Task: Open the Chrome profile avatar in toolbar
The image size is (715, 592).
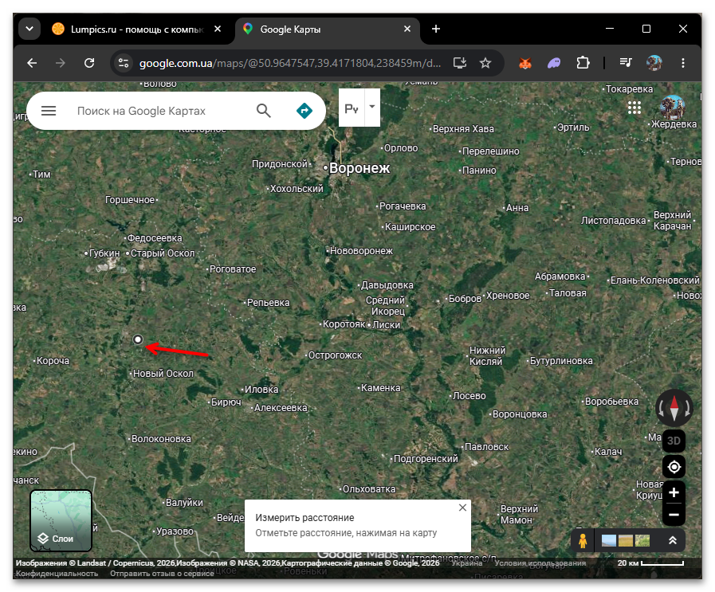Action: (x=654, y=63)
